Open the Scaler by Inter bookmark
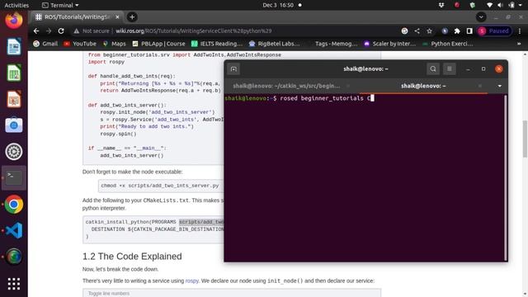This screenshot has height=297, width=528. tap(390, 44)
